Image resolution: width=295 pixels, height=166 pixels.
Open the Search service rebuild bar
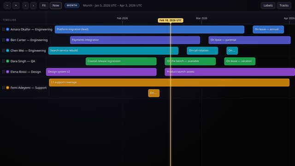pyautogui.click(x=113, y=51)
